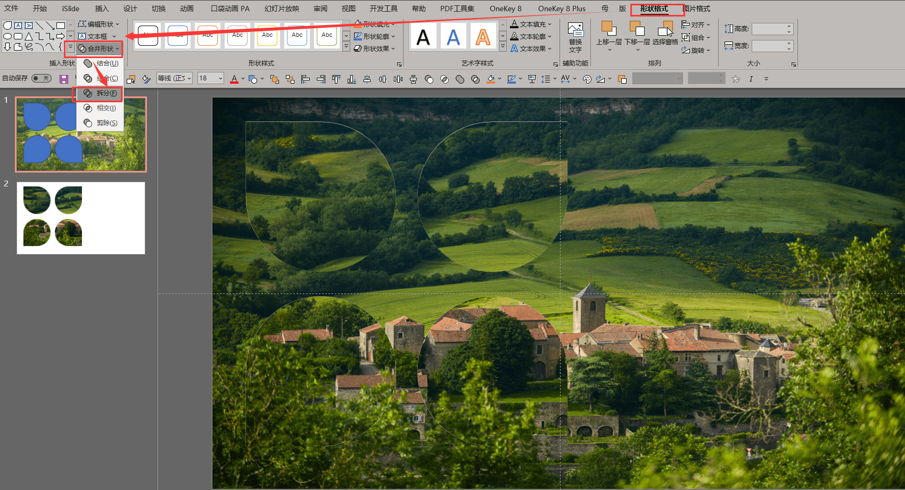Image resolution: width=905 pixels, height=490 pixels.
Task: Click the 下移一层 send backward button
Action: [x=637, y=36]
